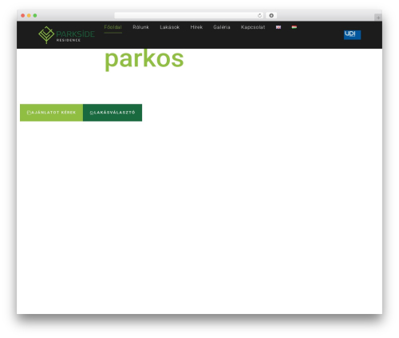The height and width of the screenshot is (338, 399).
Task: Switch language via the Hungarian flag
Action: click(294, 27)
